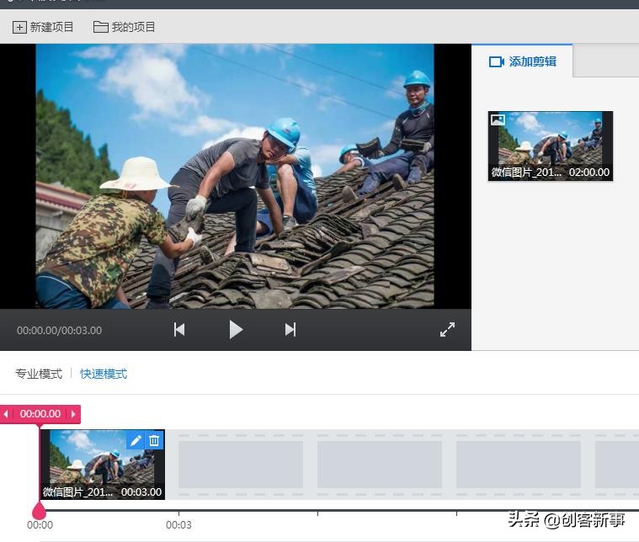Step playhead backward with the left arrow

(x=6, y=414)
